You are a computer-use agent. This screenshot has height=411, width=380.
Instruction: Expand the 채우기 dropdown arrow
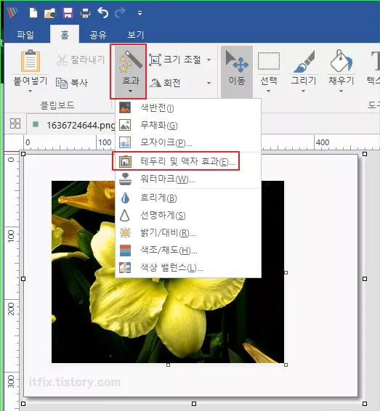[341, 91]
